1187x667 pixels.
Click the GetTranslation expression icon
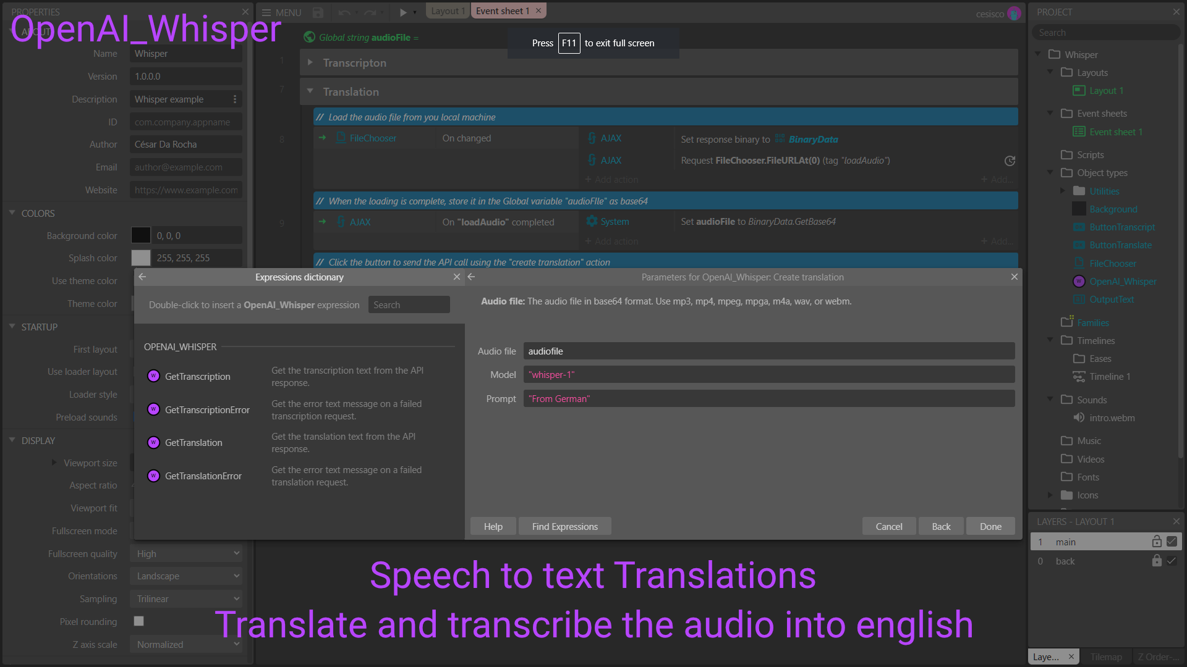pos(154,442)
